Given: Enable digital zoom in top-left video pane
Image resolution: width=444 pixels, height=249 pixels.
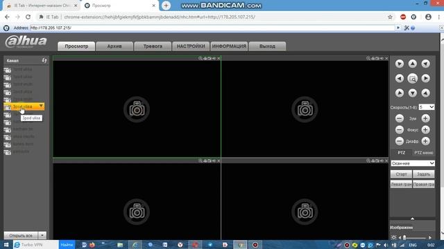Looking at the screenshot, I should (200, 58).
